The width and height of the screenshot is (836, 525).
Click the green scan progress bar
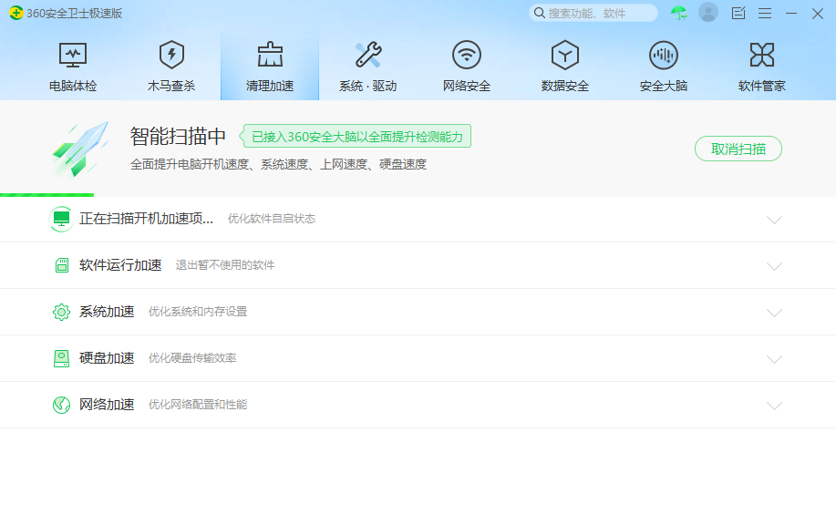point(46,195)
